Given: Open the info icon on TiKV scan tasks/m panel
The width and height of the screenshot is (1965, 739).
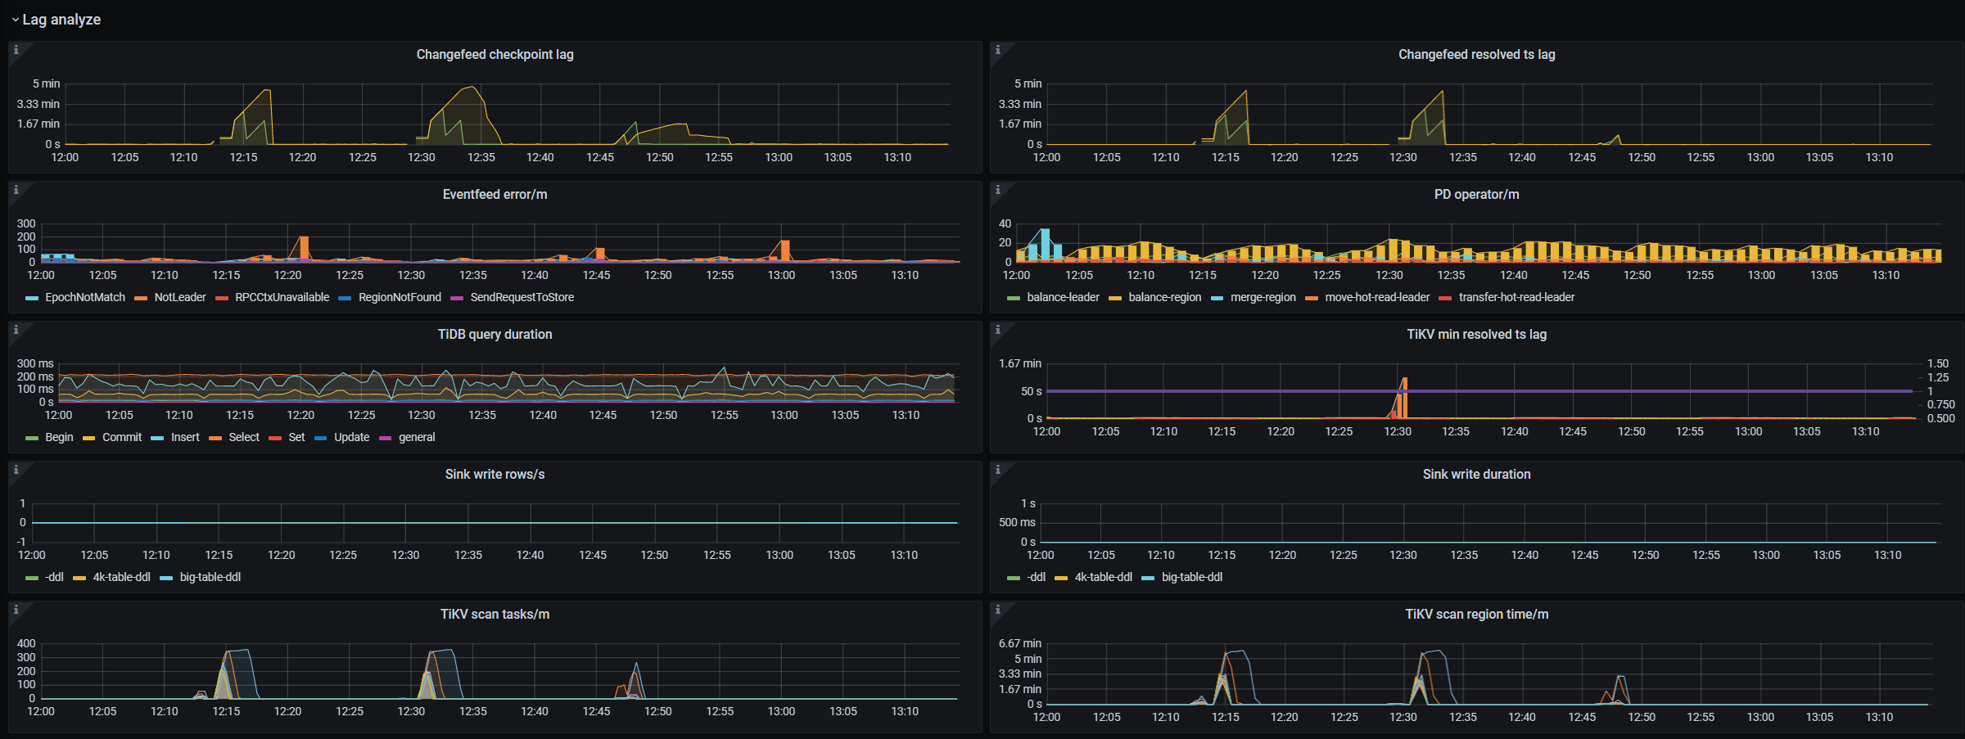Looking at the screenshot, I should click(x=16, y=610).
